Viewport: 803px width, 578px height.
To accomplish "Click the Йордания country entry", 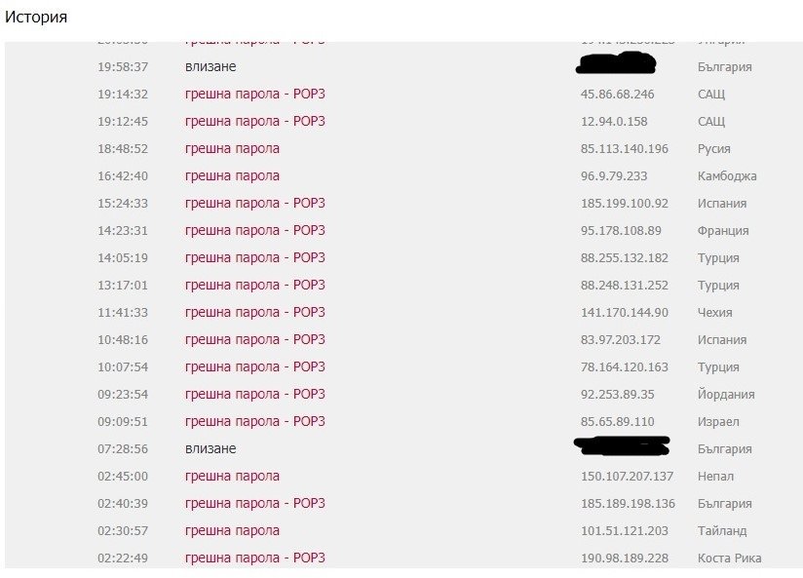I will tap(726, 395).
